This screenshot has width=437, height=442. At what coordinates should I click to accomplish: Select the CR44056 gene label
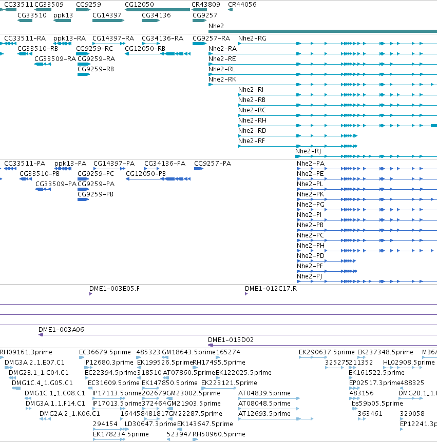pyautogui.click(x=242, y=5)
